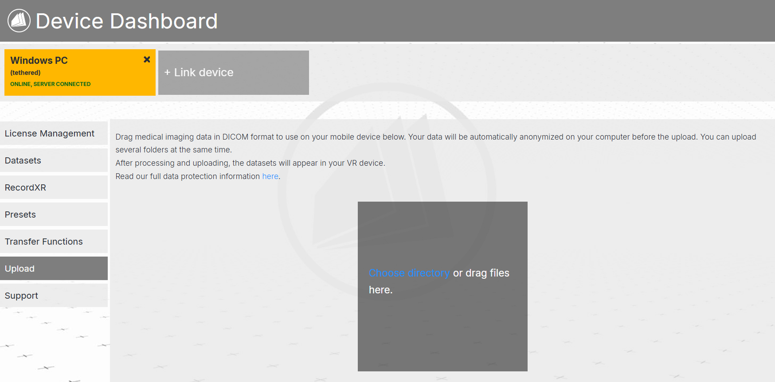Click the Device Dashboard title text
The width and height of the screenshot is (775, 382).
pyautogui.click(x=127, y=21)
